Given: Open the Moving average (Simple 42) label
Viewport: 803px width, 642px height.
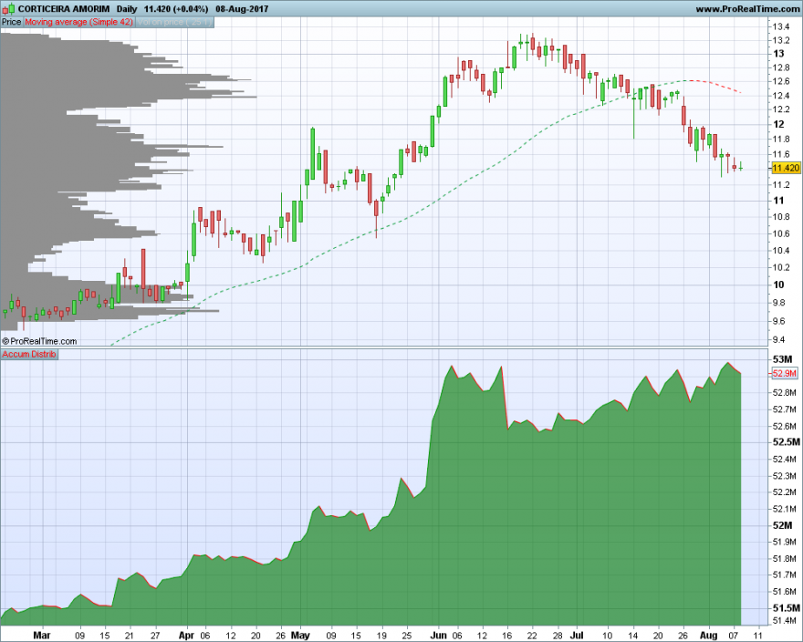Looking at the screenshot, I should click(x=78, y=22).
